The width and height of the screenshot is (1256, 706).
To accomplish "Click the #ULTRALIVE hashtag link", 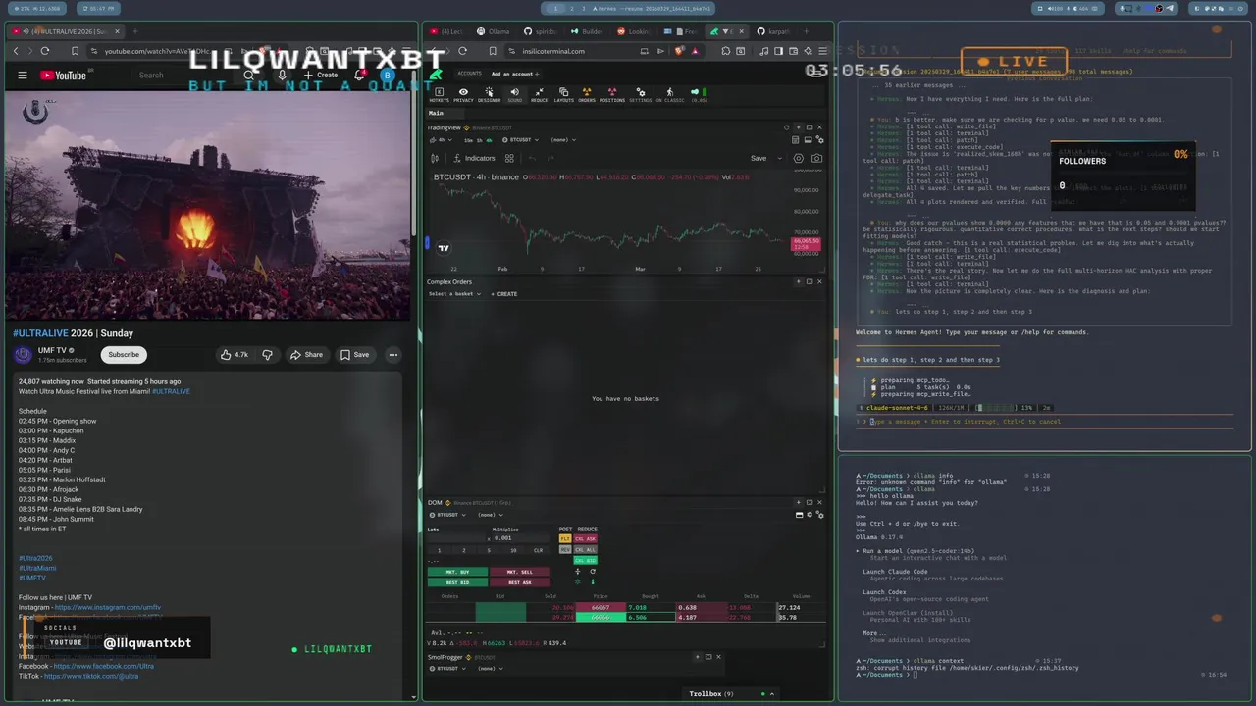I will coord(171,391).
